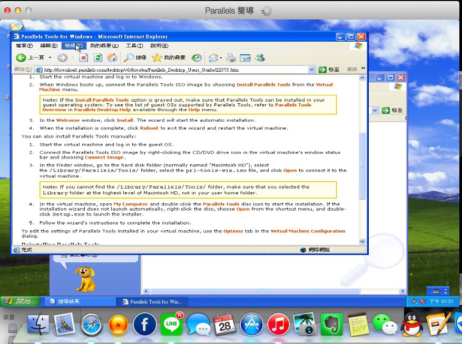Viewport: 462px width, 344px height.
Task: Open the address dropdown in the background window
Action: (375, 111)
